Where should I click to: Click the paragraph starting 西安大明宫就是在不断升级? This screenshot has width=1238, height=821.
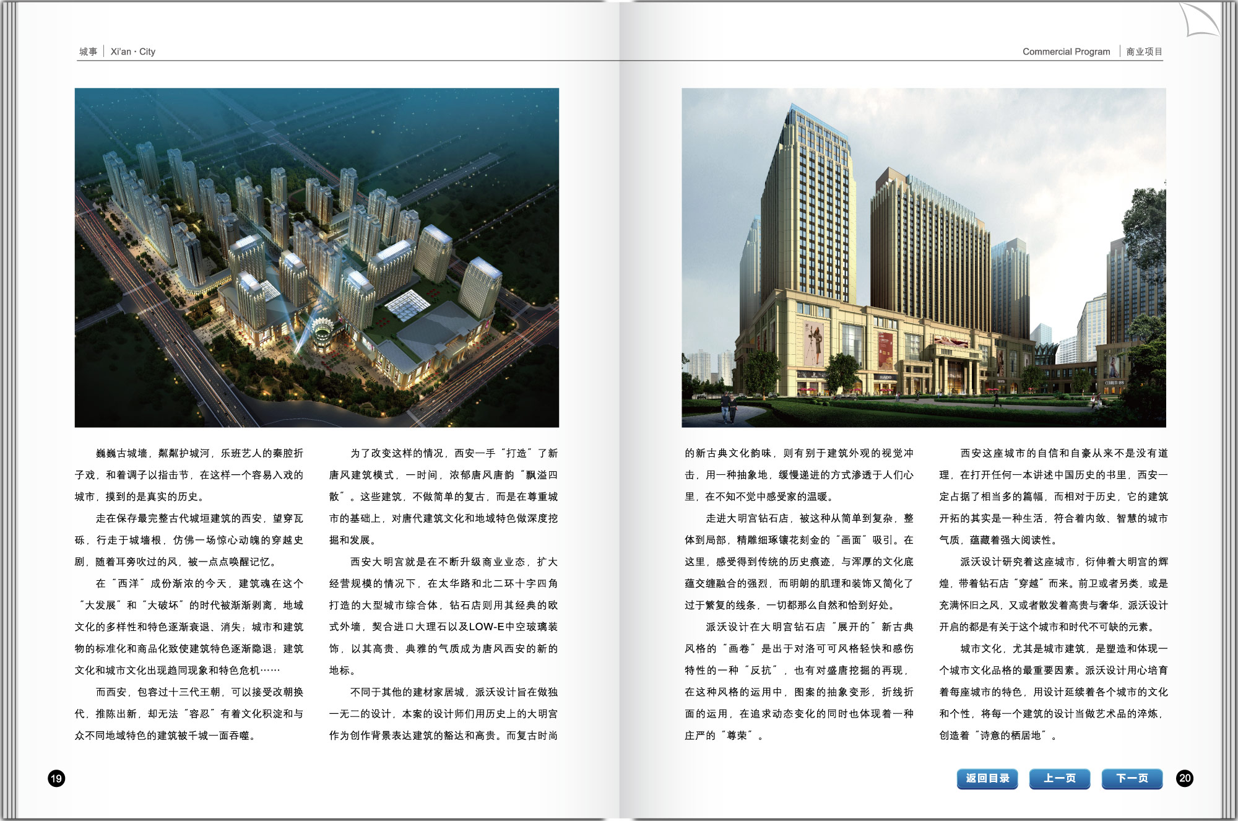click(x=443, y=616)
